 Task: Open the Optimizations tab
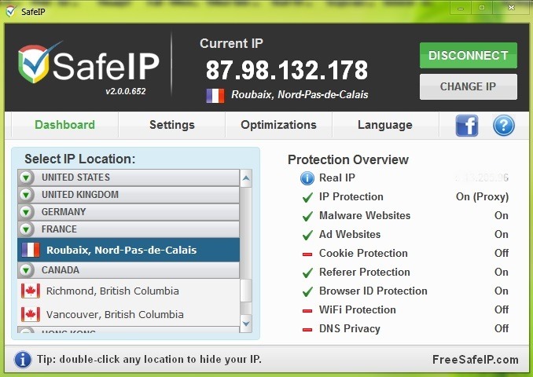click(x=279, y=125)
